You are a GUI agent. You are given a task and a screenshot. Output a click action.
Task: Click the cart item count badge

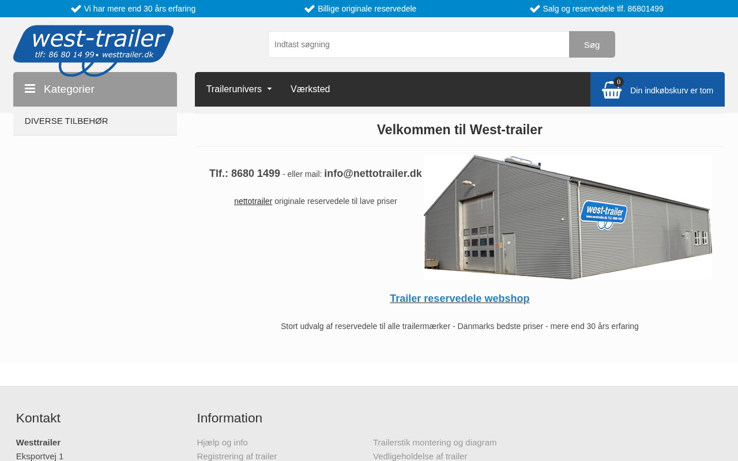619,82
